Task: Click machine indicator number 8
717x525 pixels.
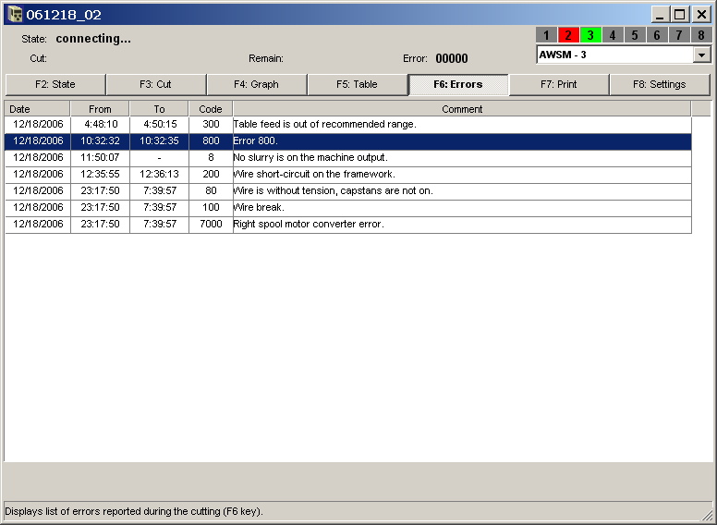Action: coord(701,35)
